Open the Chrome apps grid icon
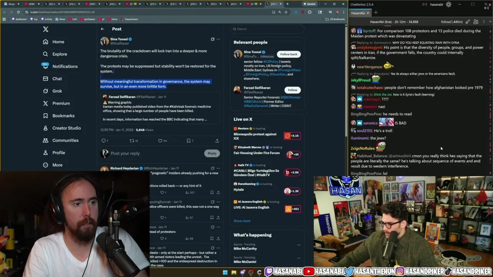The image size is (493, 277). tap(4, 19)
